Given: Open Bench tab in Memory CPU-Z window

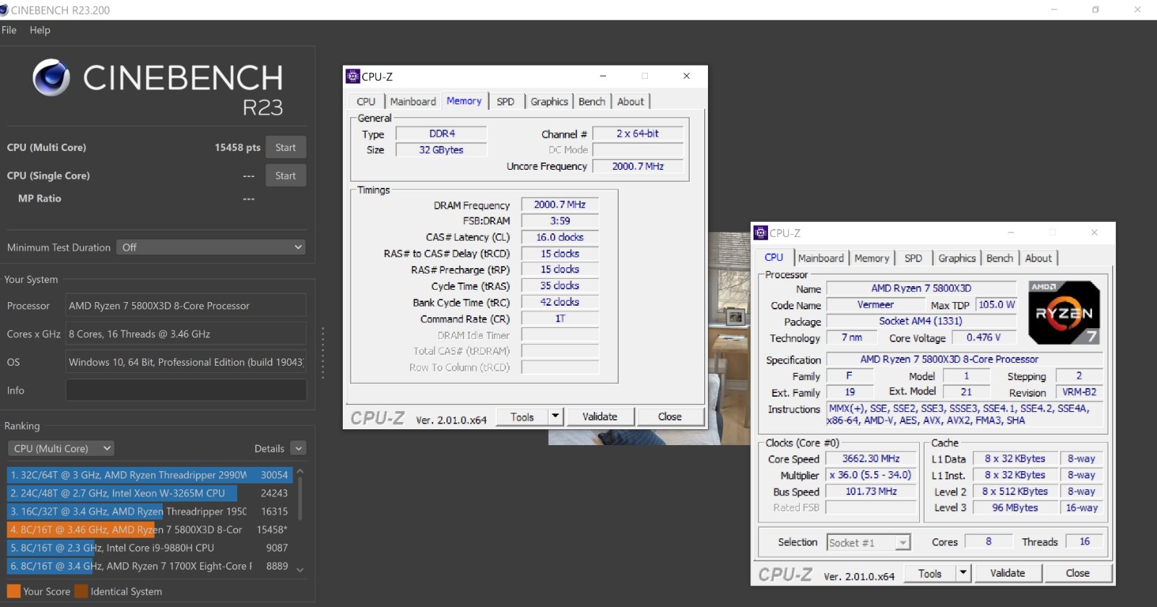Looking at the screenshot, I should coord(592,102).
